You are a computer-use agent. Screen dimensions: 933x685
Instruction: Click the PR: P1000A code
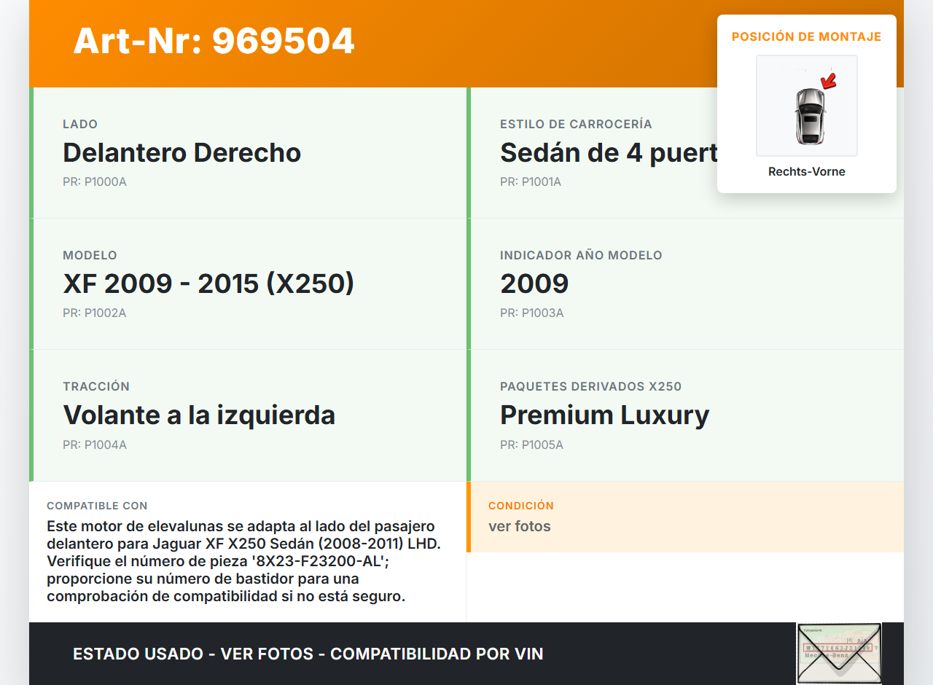pos(95,181)
